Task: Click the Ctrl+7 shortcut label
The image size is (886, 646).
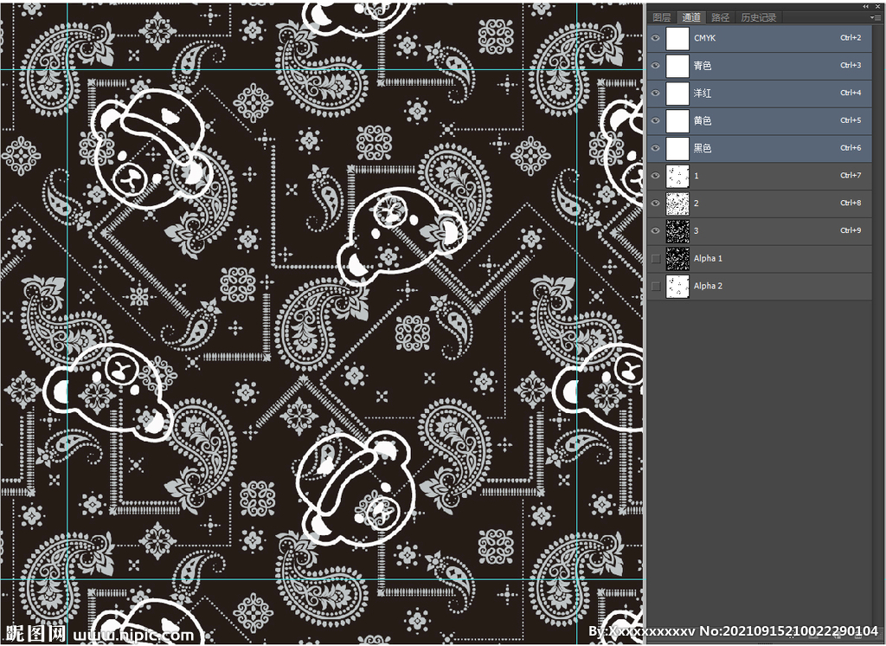Action: coord(851,176)
